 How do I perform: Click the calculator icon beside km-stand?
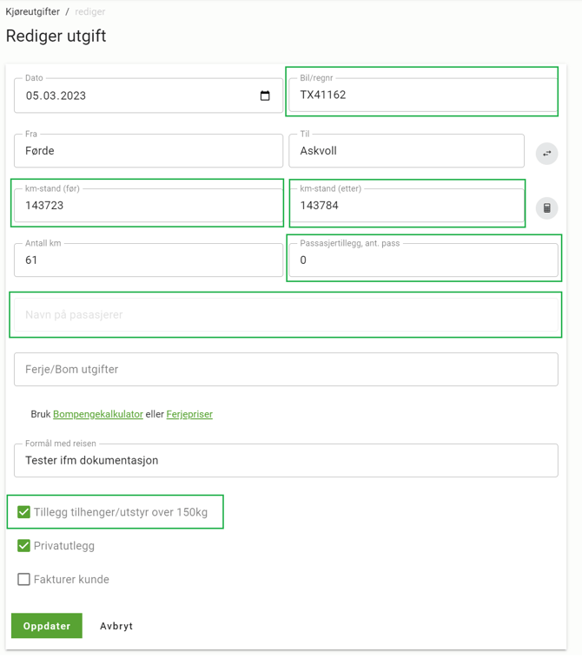tap(547, 208)
